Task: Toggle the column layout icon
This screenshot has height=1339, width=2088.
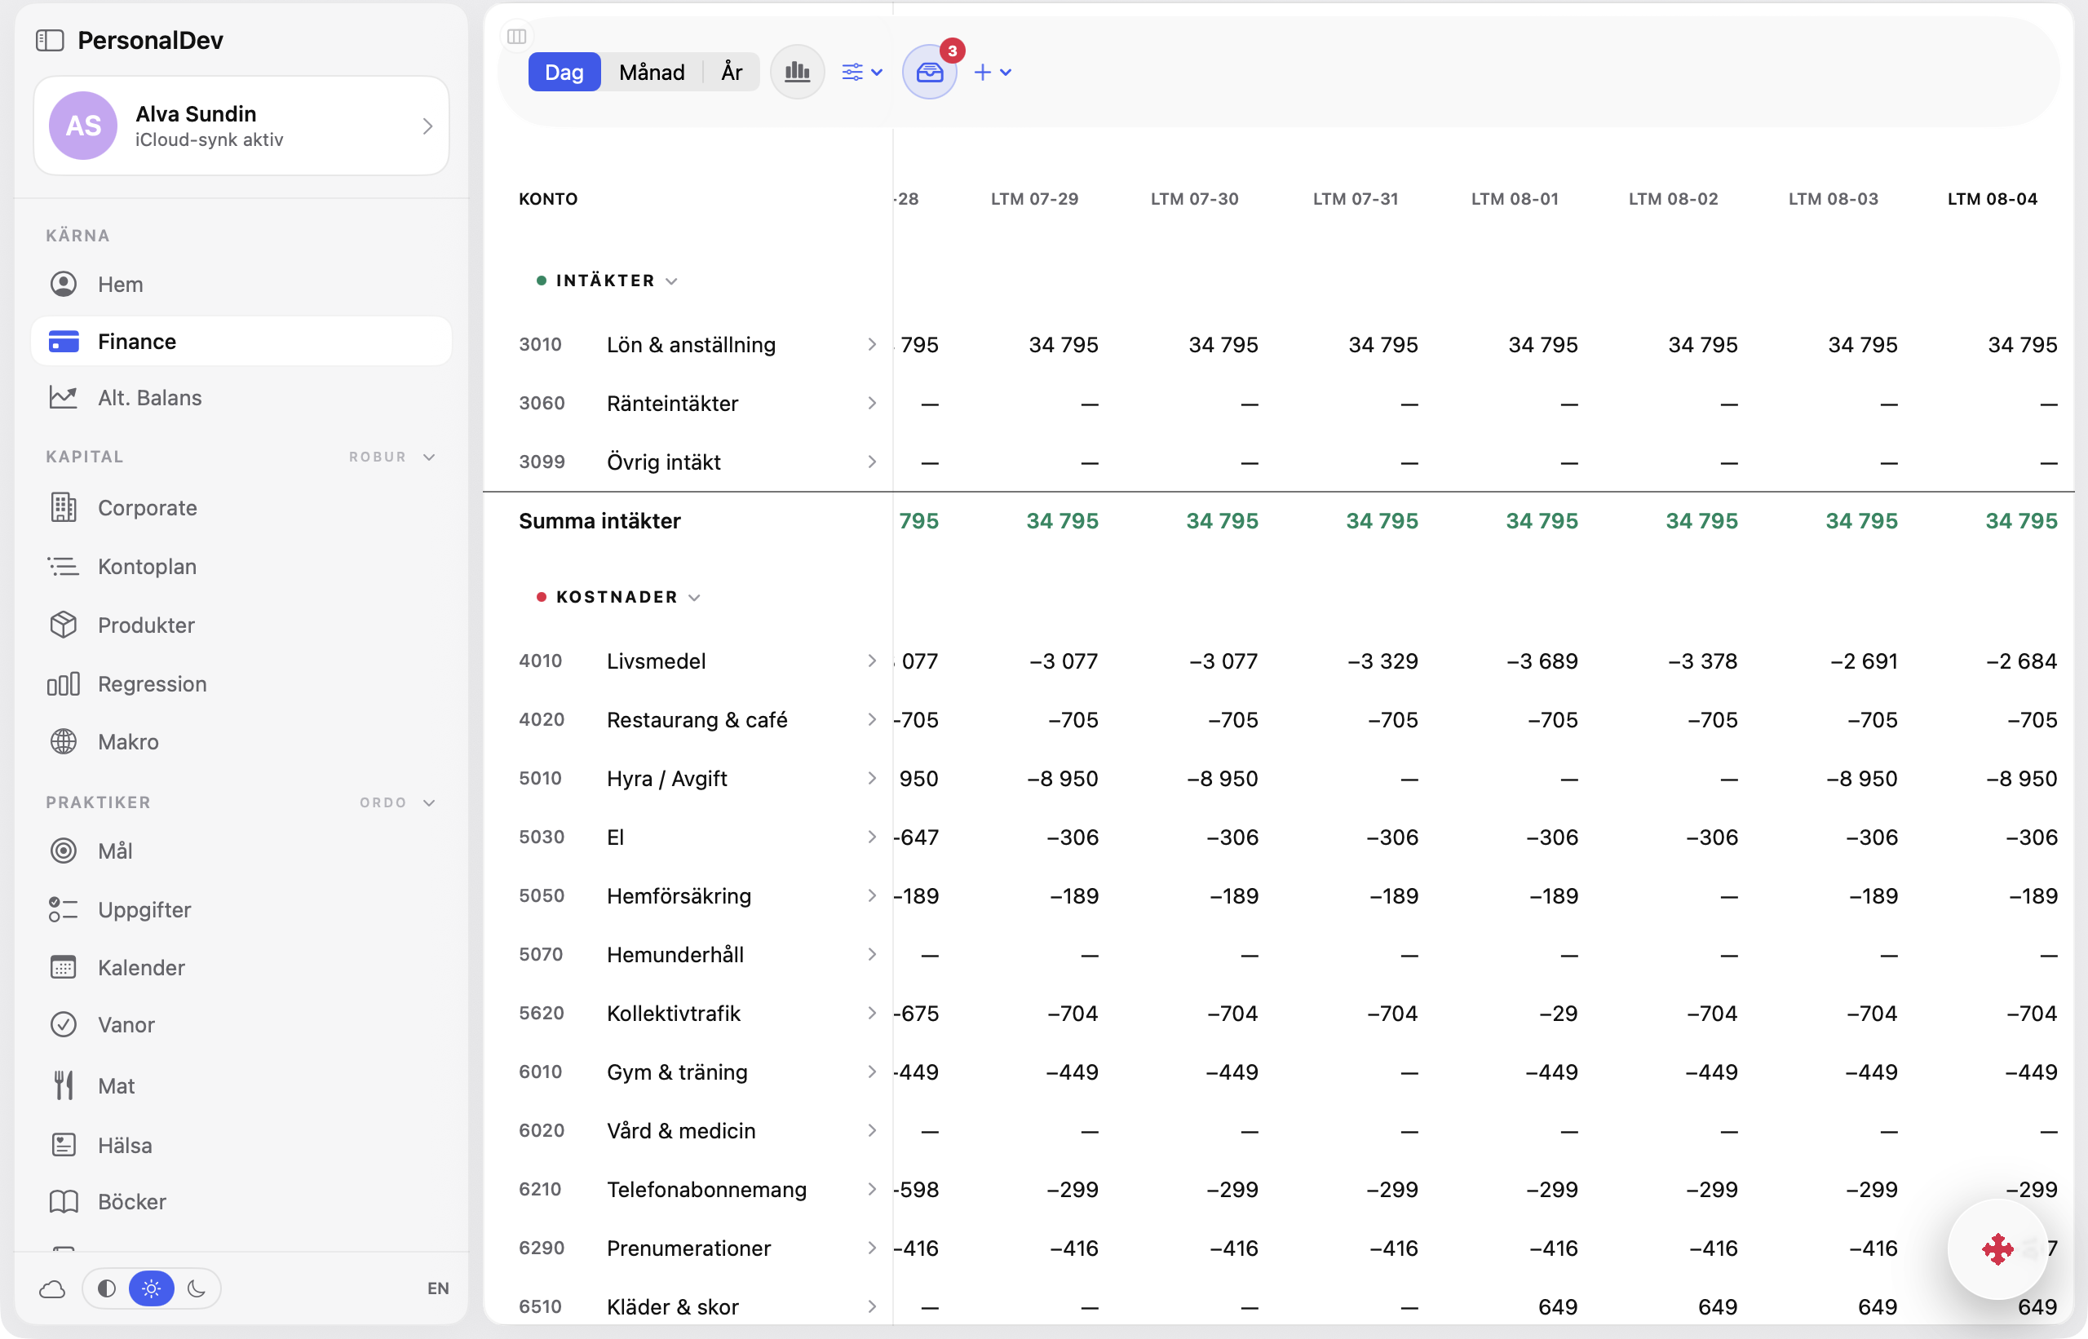Action: (516, 36)
